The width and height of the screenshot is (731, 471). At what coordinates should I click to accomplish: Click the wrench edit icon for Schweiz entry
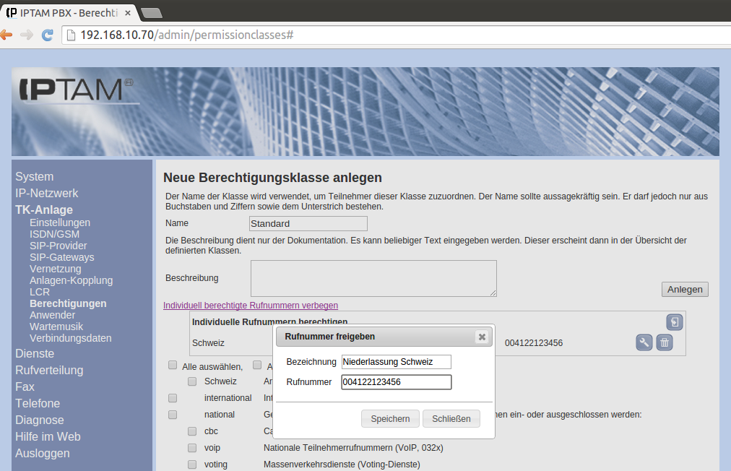point(644,342)
